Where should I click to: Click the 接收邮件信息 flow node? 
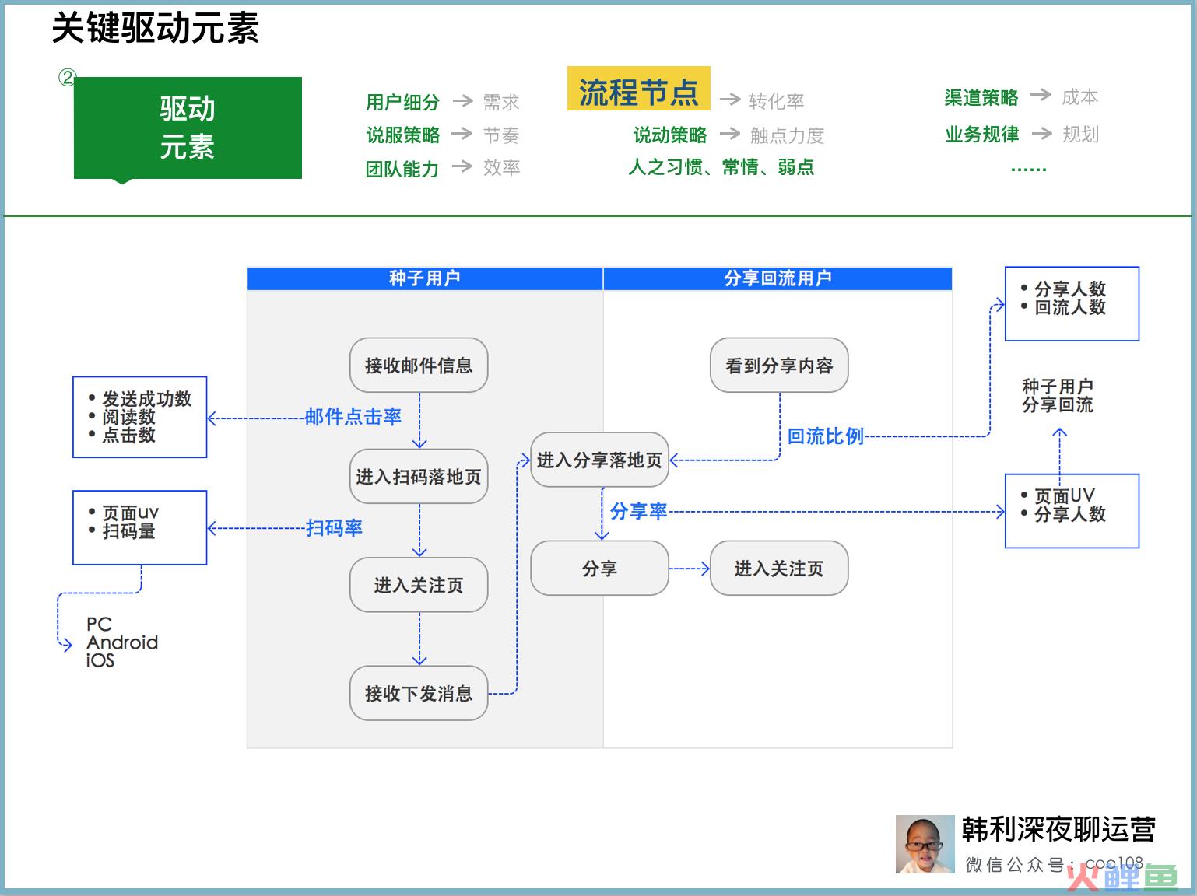point(419,366)
